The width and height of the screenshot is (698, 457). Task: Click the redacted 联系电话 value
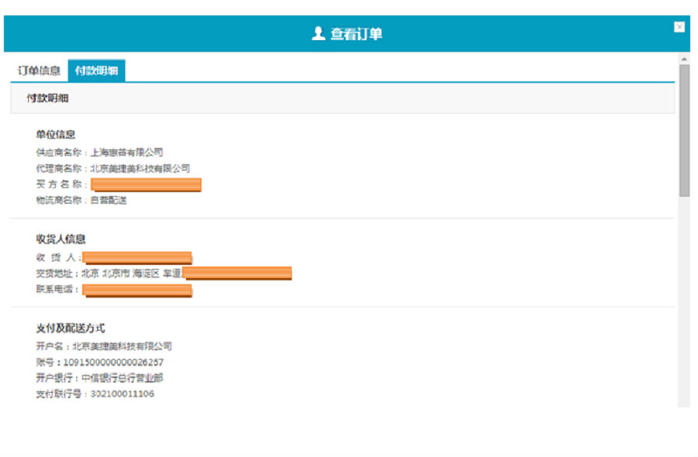pos(136,290)
